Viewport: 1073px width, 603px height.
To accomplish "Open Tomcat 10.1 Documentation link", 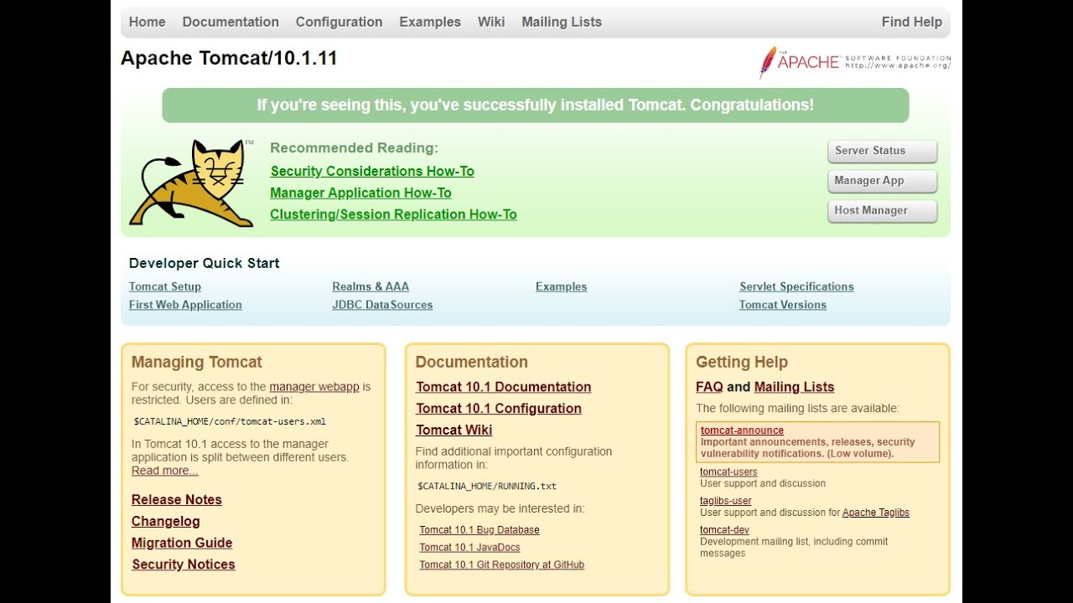I will click(504, 387).
